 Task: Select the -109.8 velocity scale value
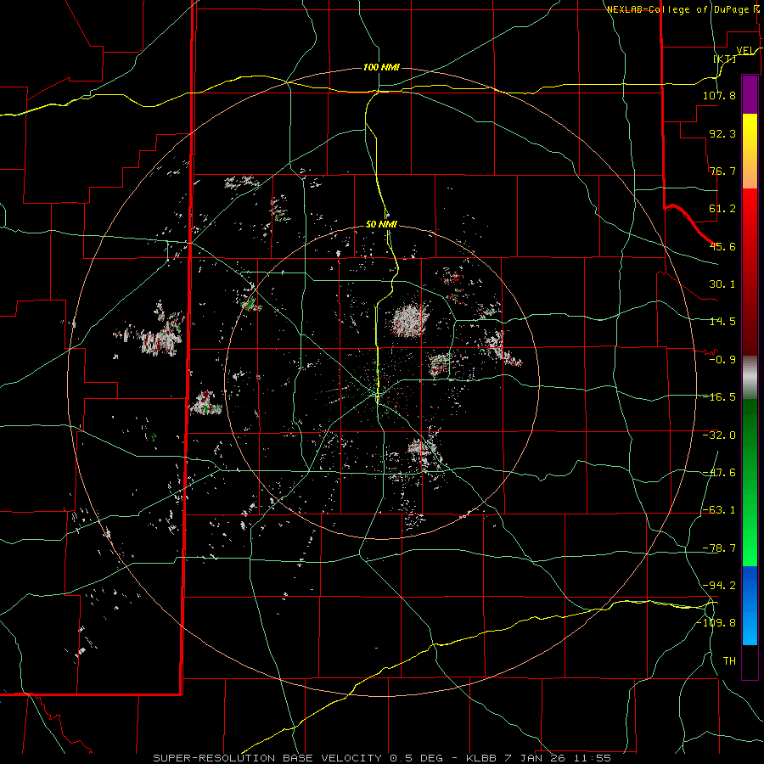(x=716, y=623)
